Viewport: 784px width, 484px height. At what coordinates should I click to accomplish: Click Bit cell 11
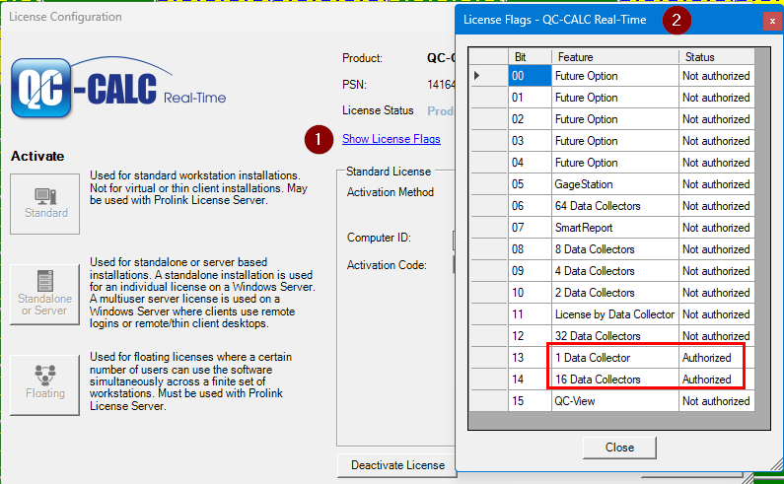[x=530, y=314]
